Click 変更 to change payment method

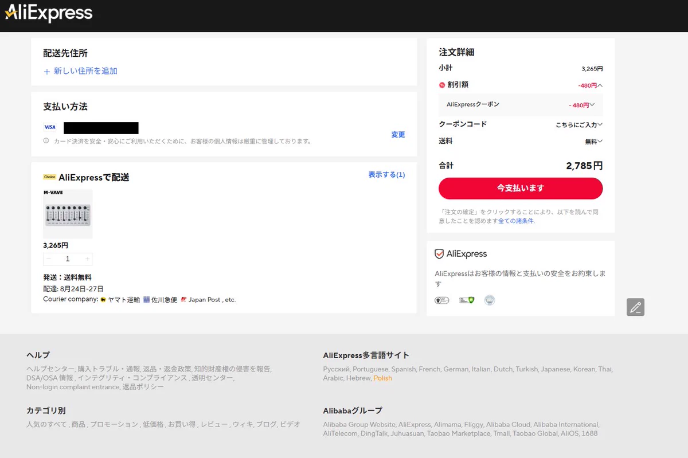(x=398, y=135)
